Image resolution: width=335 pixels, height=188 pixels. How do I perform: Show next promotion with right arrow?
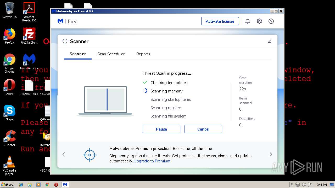coord(271,155)
